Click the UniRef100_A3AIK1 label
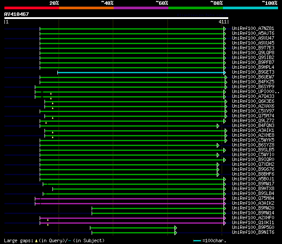This screenshot has width=282, height=244. [253, 131]
